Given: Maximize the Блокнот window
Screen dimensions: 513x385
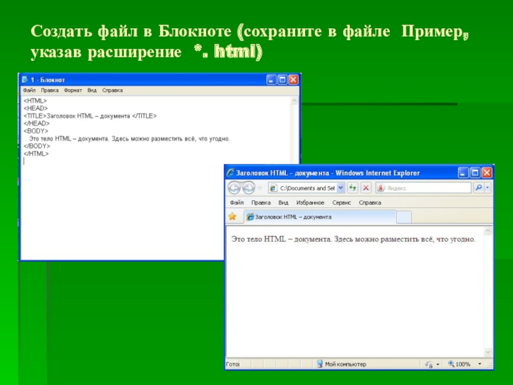Looking at the screenshot, I should point(282,80).
